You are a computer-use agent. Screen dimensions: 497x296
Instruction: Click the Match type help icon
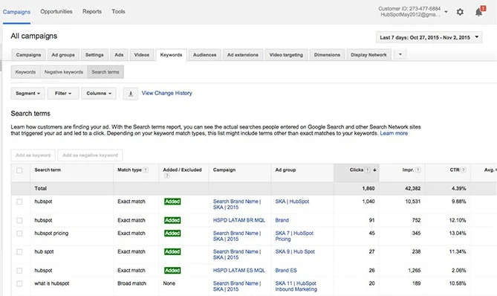(x=146, y=170)
